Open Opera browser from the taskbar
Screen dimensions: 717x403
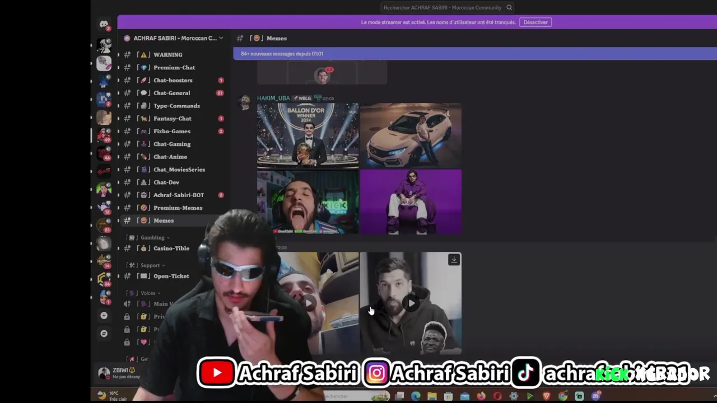497,396
